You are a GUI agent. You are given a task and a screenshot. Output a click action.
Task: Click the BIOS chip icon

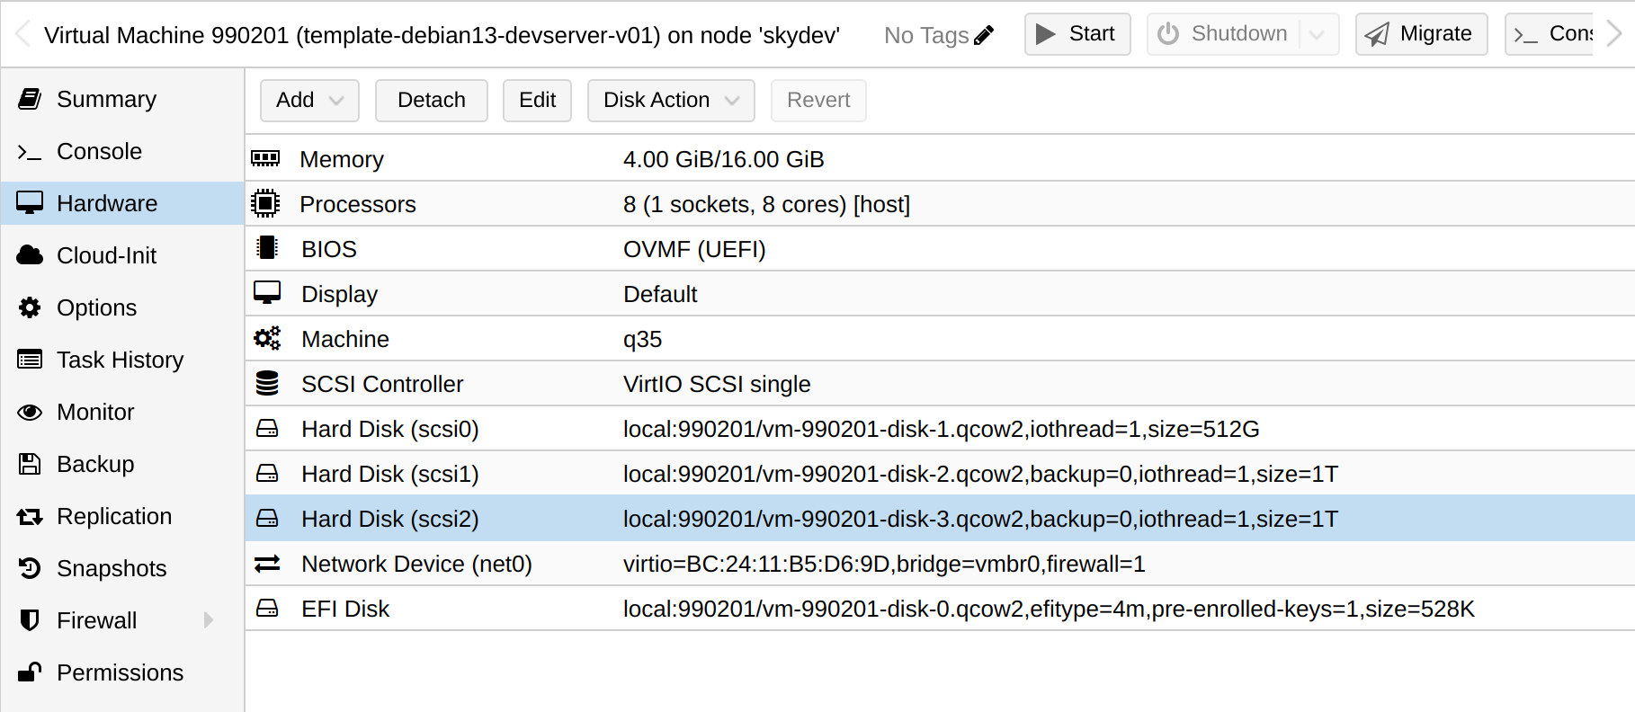point(267,249)
